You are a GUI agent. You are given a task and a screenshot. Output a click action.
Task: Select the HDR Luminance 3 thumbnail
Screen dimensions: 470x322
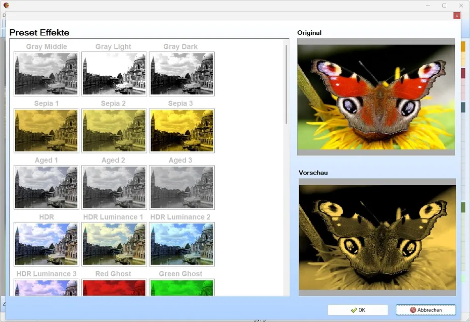click(x=46, y=287)
